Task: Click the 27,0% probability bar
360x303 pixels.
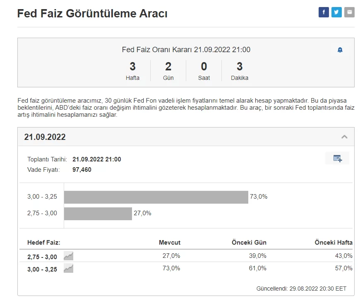Action: [x=98, y=214]
